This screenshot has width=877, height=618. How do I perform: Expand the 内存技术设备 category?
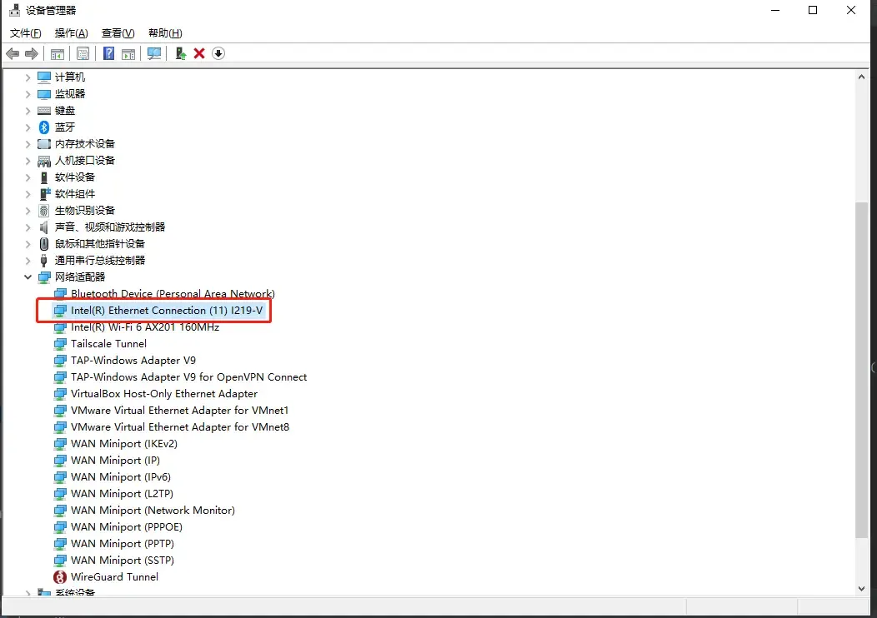28,144
